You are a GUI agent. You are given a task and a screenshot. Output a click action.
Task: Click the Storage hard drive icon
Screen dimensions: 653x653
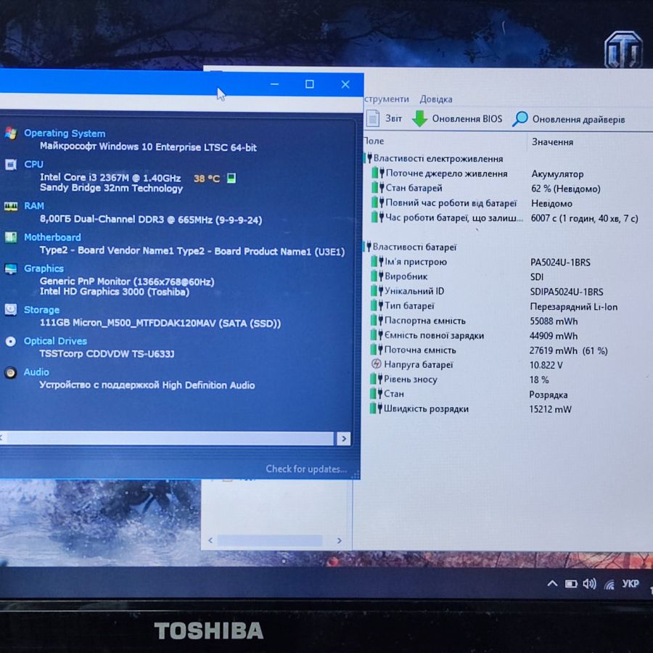pyautogui.click(x=11, y=310)
